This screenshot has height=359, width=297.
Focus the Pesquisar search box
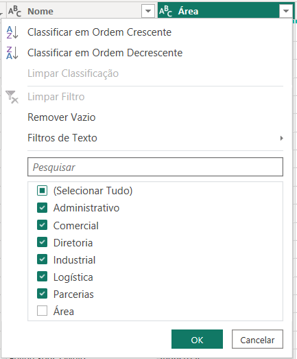click(155, 167)
